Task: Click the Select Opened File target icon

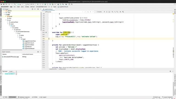Action: coord(32,9)
